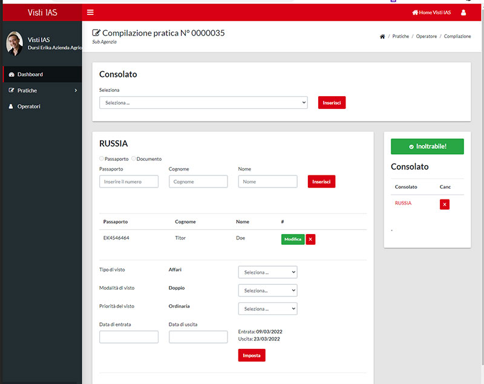Click the home icon in breadcrumb

(382, 36)
